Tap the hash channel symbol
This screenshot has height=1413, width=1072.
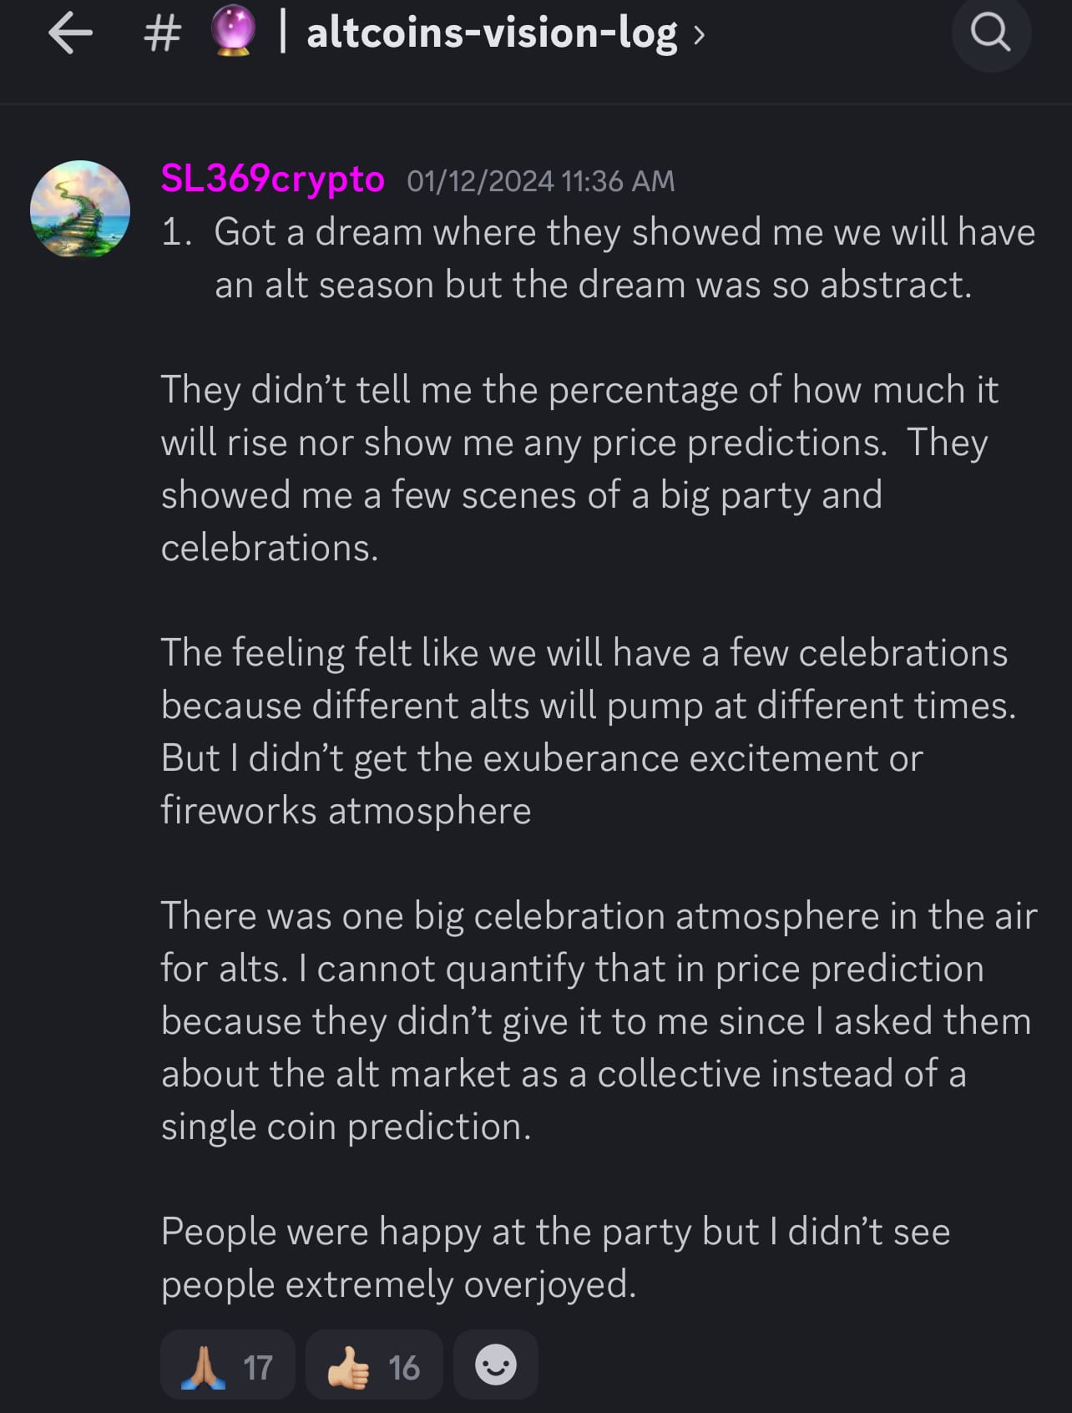[x=163, y=35]
